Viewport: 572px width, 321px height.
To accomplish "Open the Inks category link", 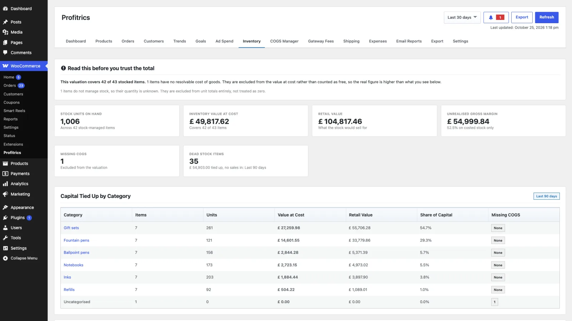I will (x=67, y=277).
